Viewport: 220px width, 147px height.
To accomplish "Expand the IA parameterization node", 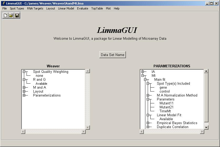I will coord(142,72).
